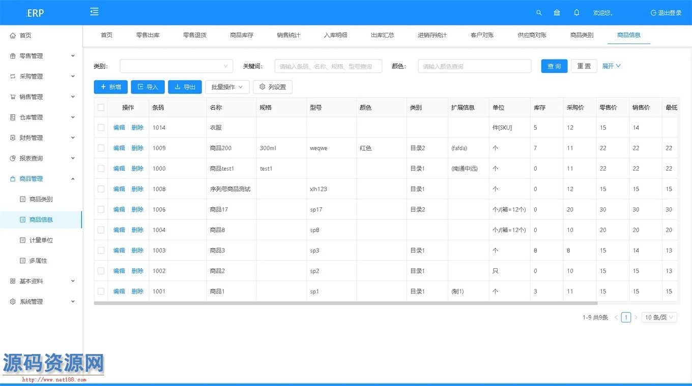
Task: Tick the checkbox for row 1008 序列号商品测试
Action: pos(101,189)
